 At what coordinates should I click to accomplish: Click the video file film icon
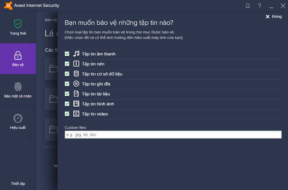76,114
